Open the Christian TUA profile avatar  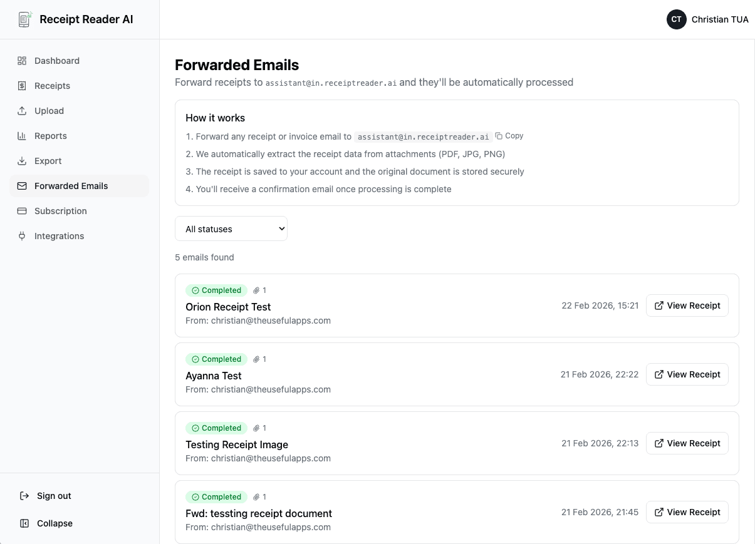(x=676, y=19)
